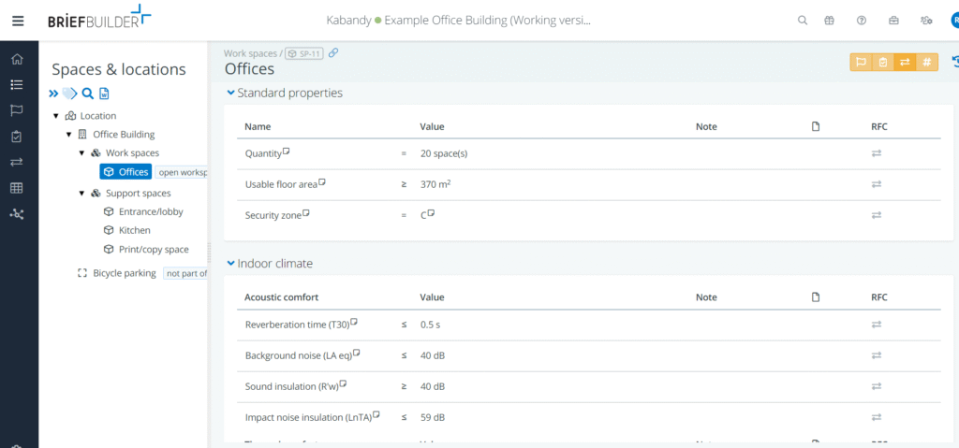Screen dimensions: 959x448
Task: Toggle the orange hash (#) button
Action: tap(926, 62)
